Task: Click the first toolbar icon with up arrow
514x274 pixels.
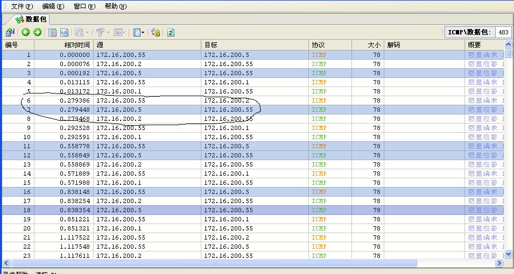Action: click(x=10, y=32)
